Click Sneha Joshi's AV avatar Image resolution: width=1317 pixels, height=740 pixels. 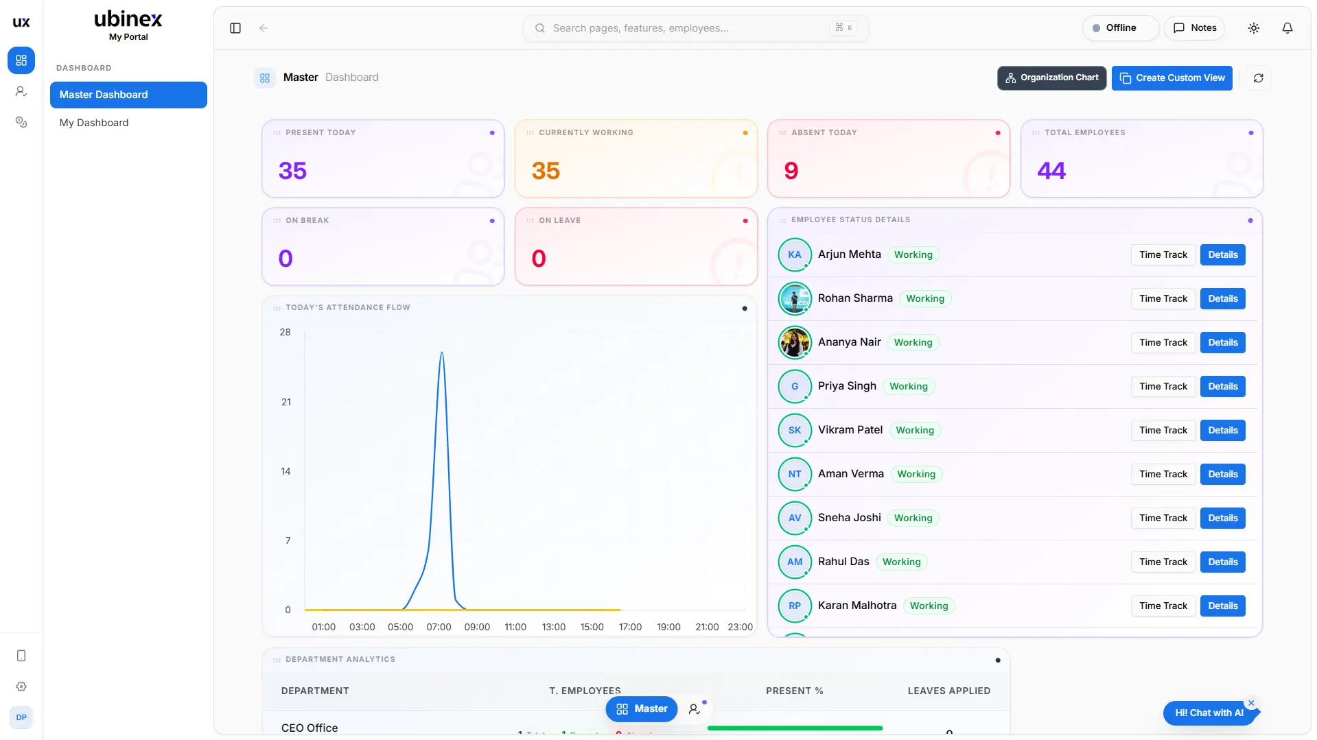795,518
